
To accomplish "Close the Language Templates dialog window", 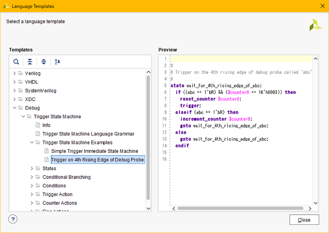I will click(x=323, y=6).
